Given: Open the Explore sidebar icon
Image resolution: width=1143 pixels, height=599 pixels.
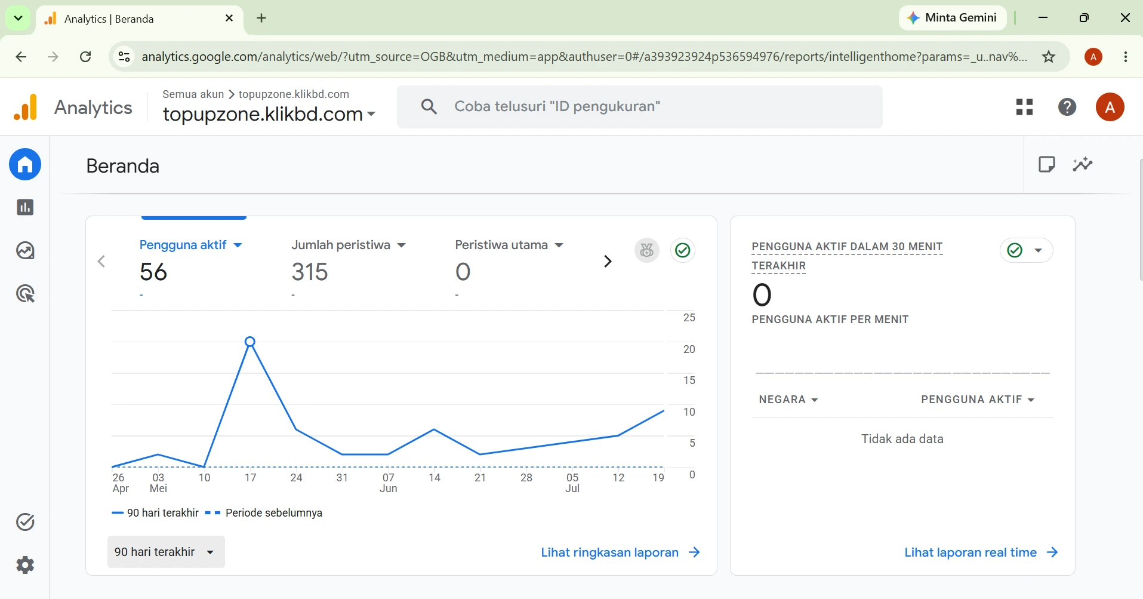Looking at the screenshot, I should tap(25, 250).
